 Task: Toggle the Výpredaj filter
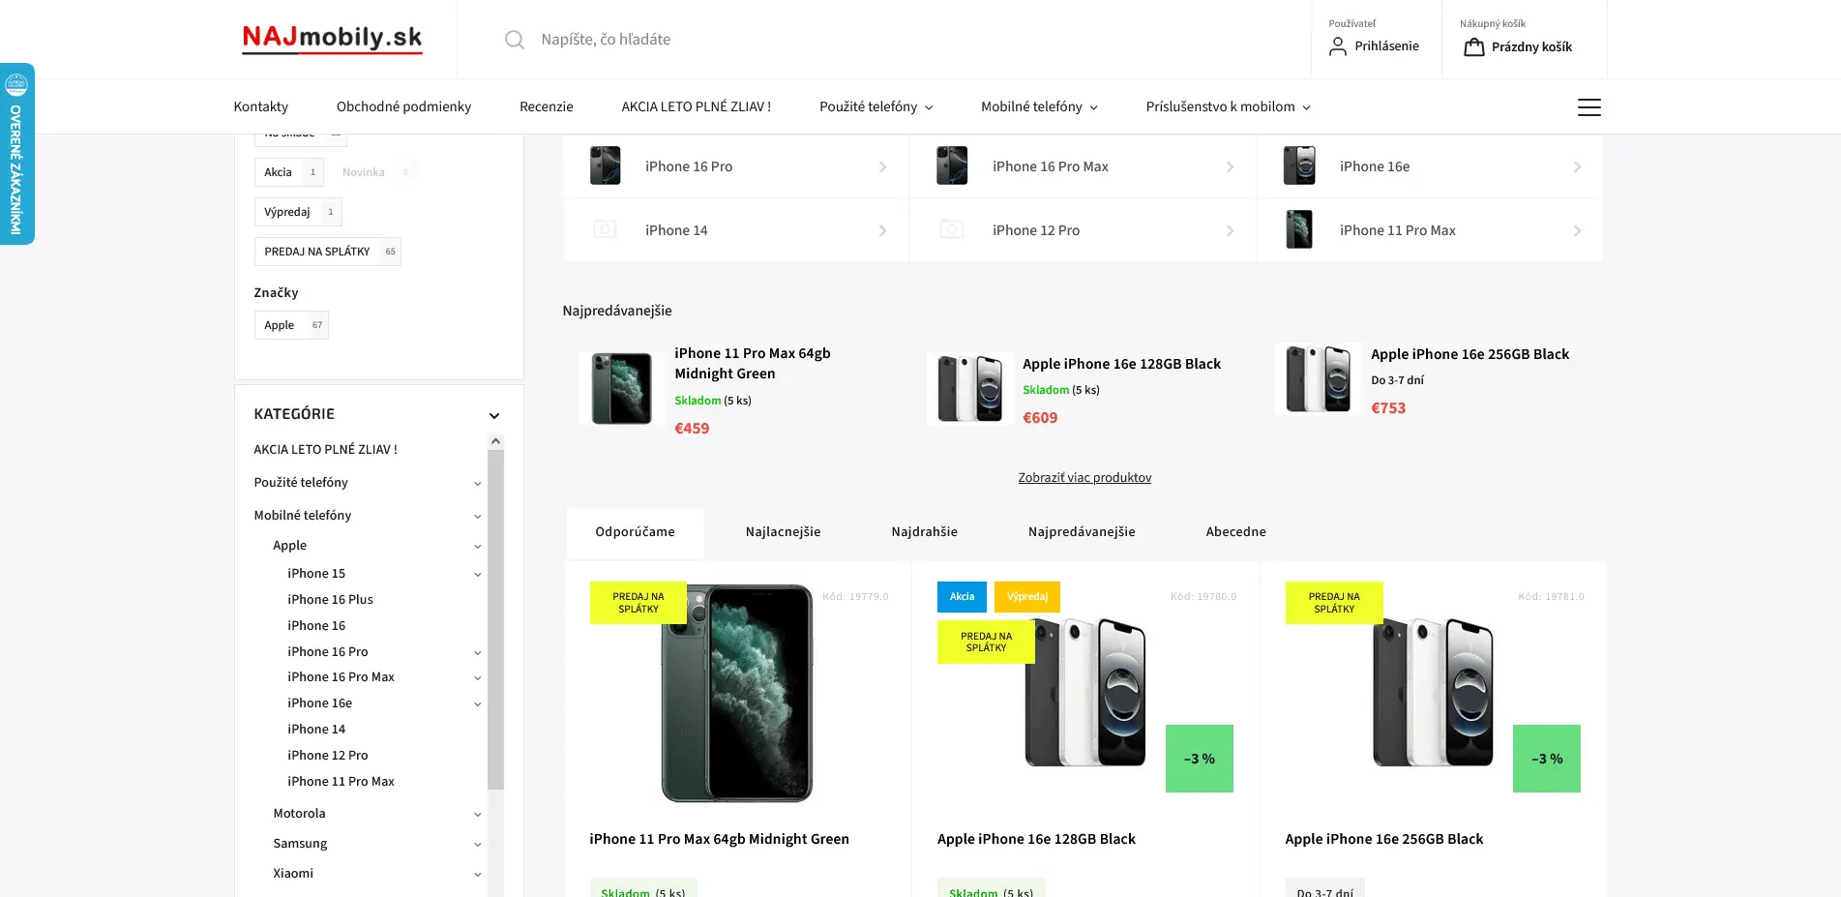pos(298,212)
